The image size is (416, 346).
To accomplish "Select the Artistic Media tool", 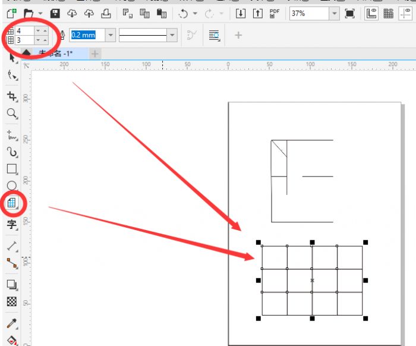I will pyautogui.click(x=12, y=152).
